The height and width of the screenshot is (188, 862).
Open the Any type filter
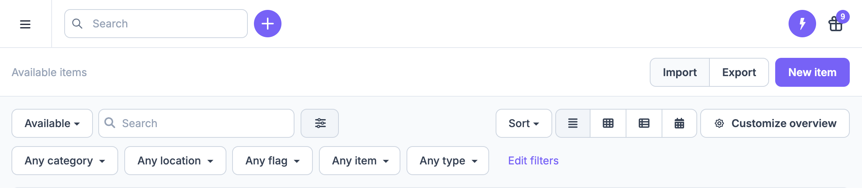(x=447, y=161)
